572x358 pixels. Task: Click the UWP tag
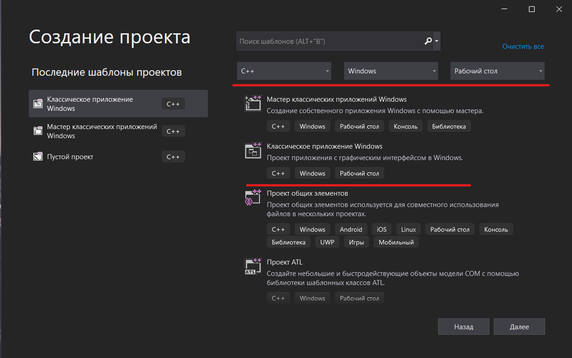click(x=327, y=242)
